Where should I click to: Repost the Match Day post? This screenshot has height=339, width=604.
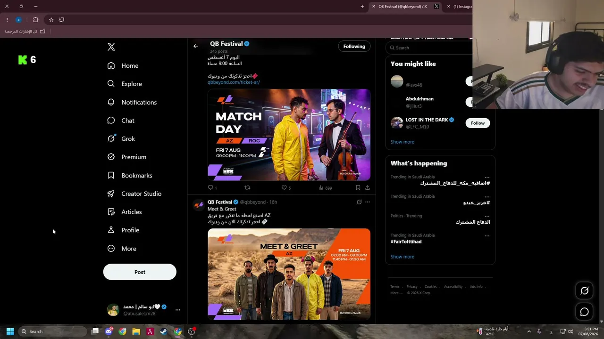[247, 187]
